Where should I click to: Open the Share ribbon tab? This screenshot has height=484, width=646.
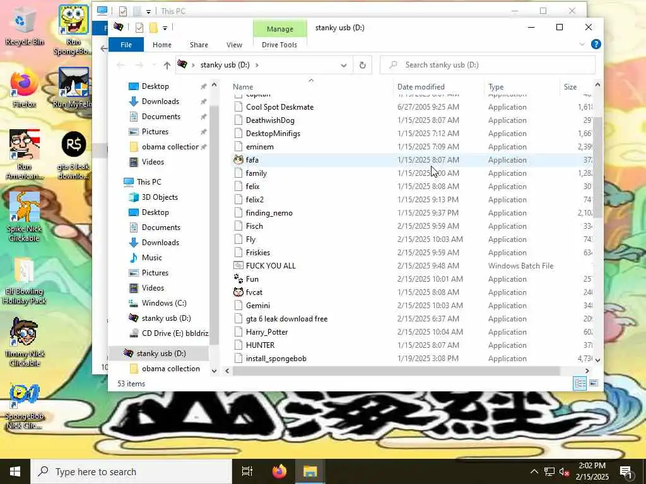click(x=199, y=45)
